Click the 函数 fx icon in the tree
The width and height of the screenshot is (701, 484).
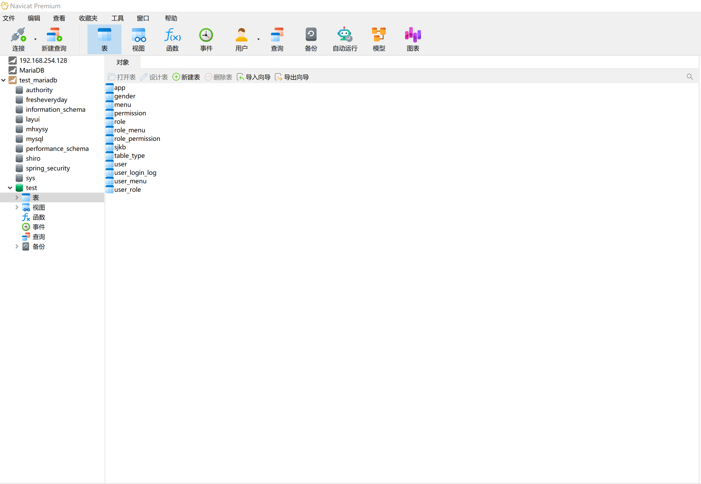[x=26, y=217]
